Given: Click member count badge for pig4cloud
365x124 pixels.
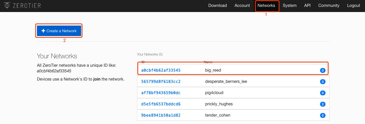Looking at the screenshot, I should click(x=323, y=93).
